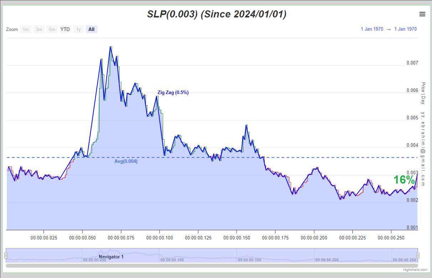Click the 00:00:00.150 x-axis tick label
The height and width of the screenshot is (278, 432).
point(237,238)
